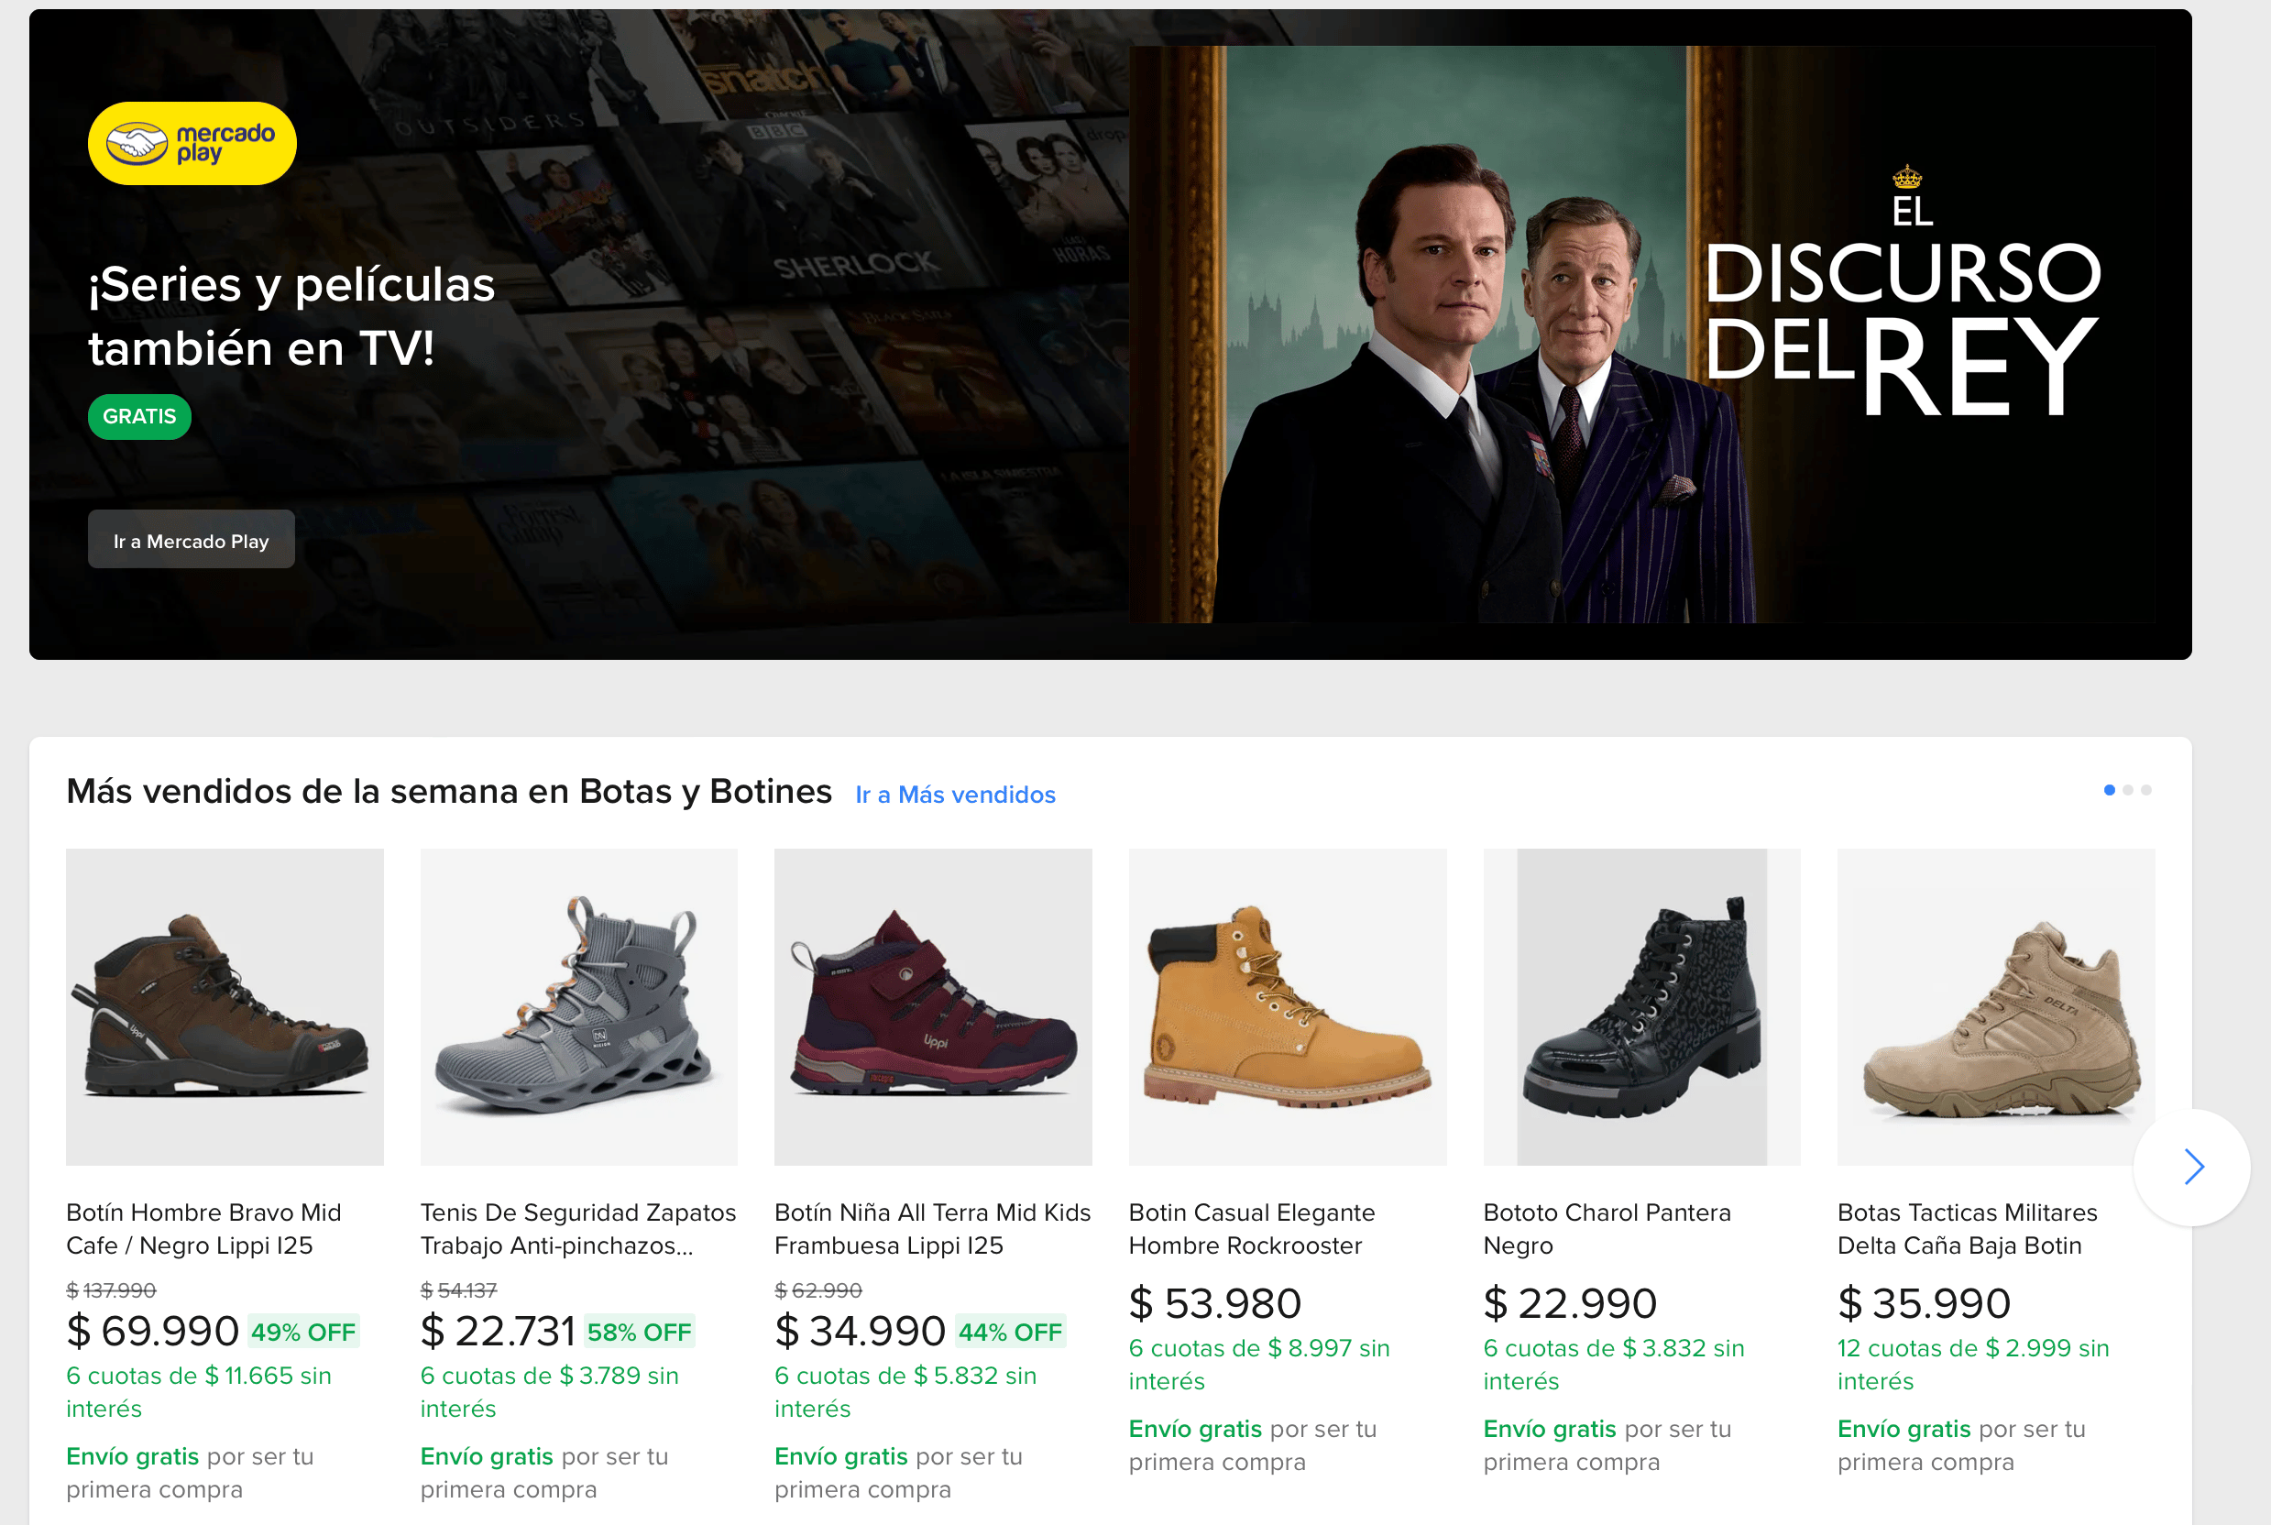Click the Bototo Charol Pantera Negro title
Screen dimensions: 2271x1525
[x=1606, y=1228]
